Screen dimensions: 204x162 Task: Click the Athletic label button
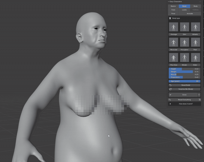click(x=195, y=34)
